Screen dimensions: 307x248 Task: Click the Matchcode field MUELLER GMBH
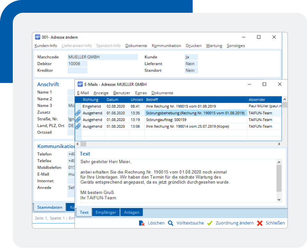point(102,57)
